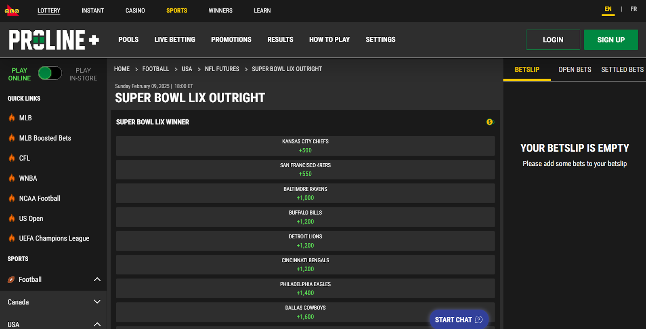
Task: Click the LOGIN button
Action: (x=553, y=40)
